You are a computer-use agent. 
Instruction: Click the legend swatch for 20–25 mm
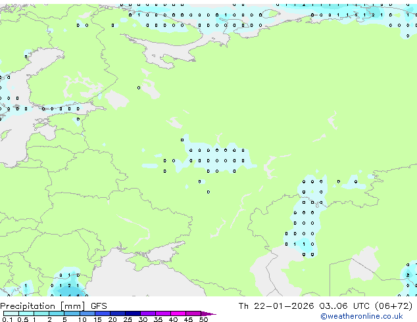pos(117,313)
